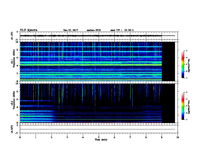Click time axis tick label '4'
This screenshot has width=200, height=154.
click(x=83, y=137)
